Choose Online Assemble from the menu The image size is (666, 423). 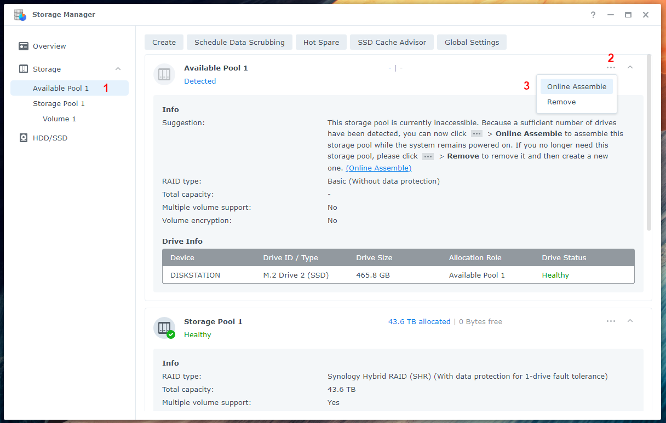(576, 86)
